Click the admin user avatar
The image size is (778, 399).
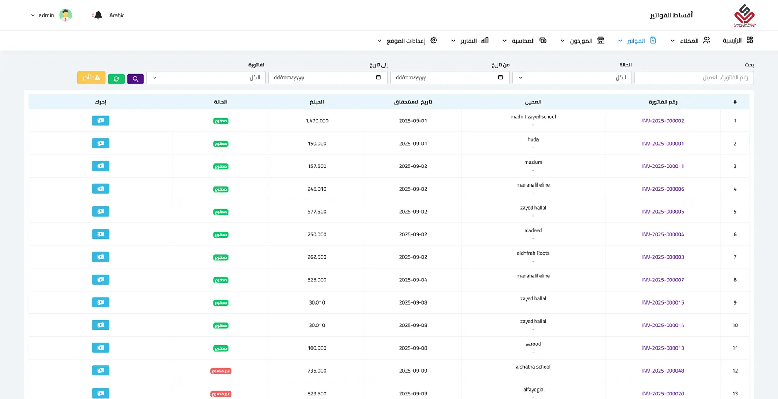66,15
